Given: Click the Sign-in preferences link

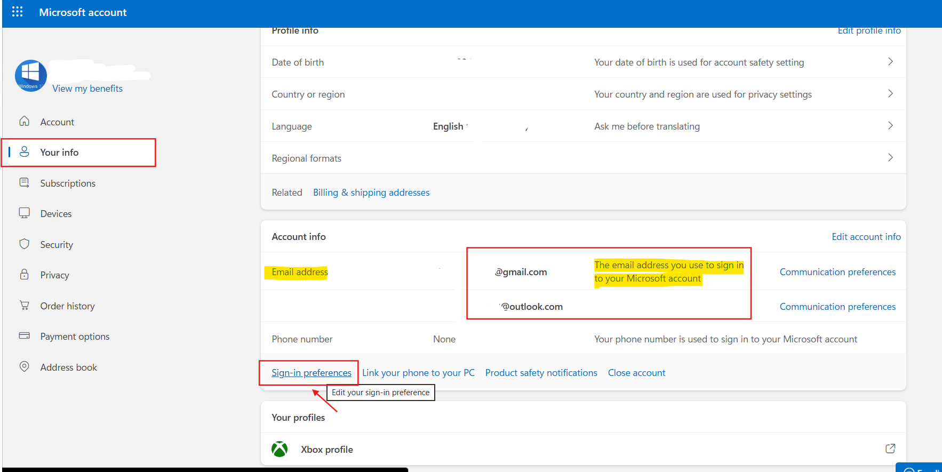Looking at the screenshot, I should click(312, 373).
